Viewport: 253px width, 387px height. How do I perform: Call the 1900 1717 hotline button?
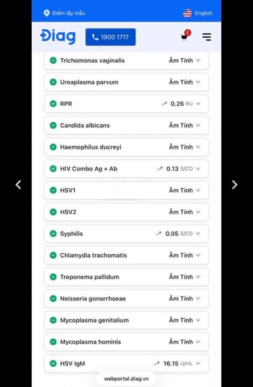(111, 37)
